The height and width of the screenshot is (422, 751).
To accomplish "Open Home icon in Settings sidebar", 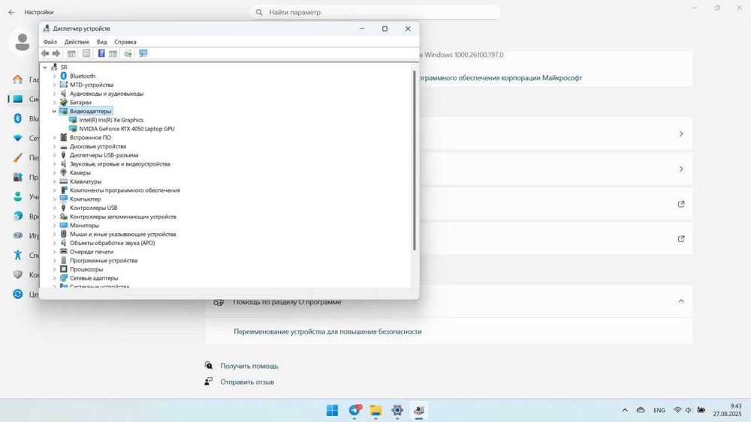I will coord(18,79).
